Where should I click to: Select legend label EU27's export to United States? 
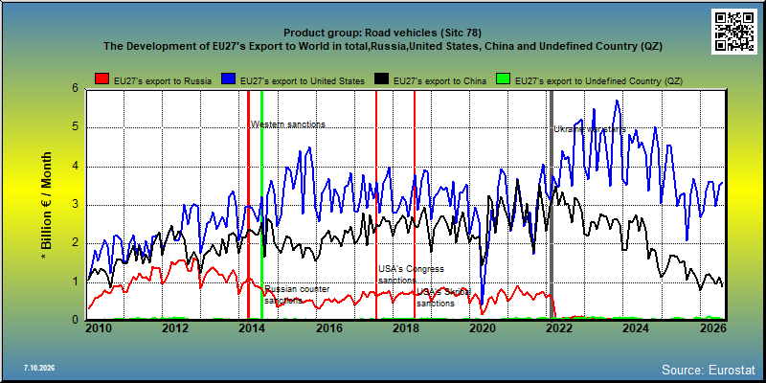[303, 81]
